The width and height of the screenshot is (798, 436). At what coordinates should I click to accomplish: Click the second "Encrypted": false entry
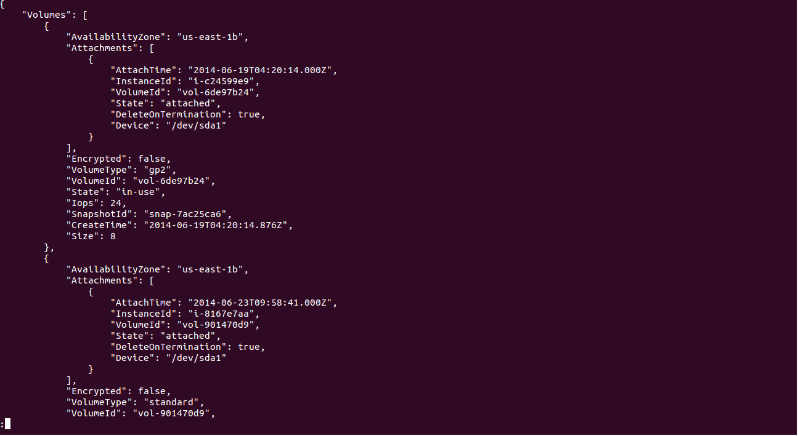click(118, 391)
